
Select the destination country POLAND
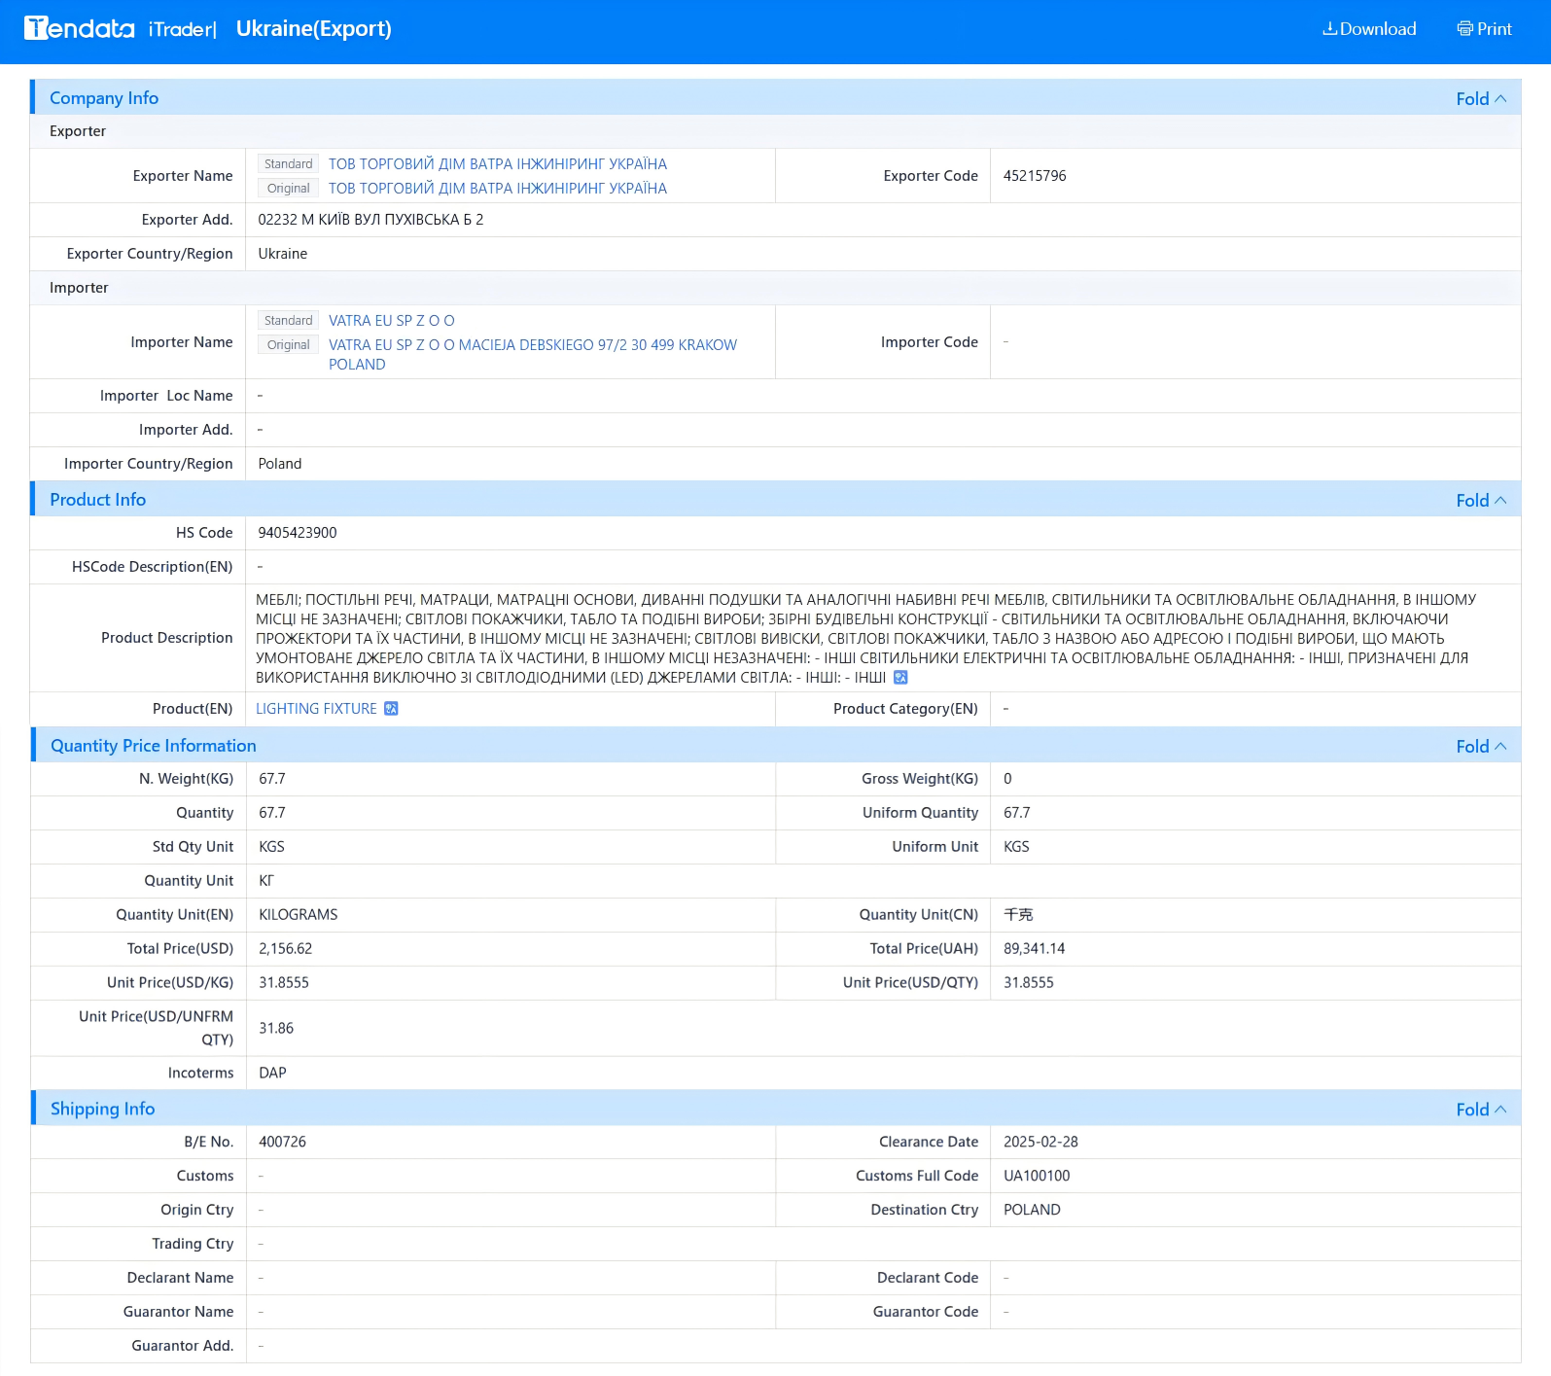(x=1032, y=1211)
